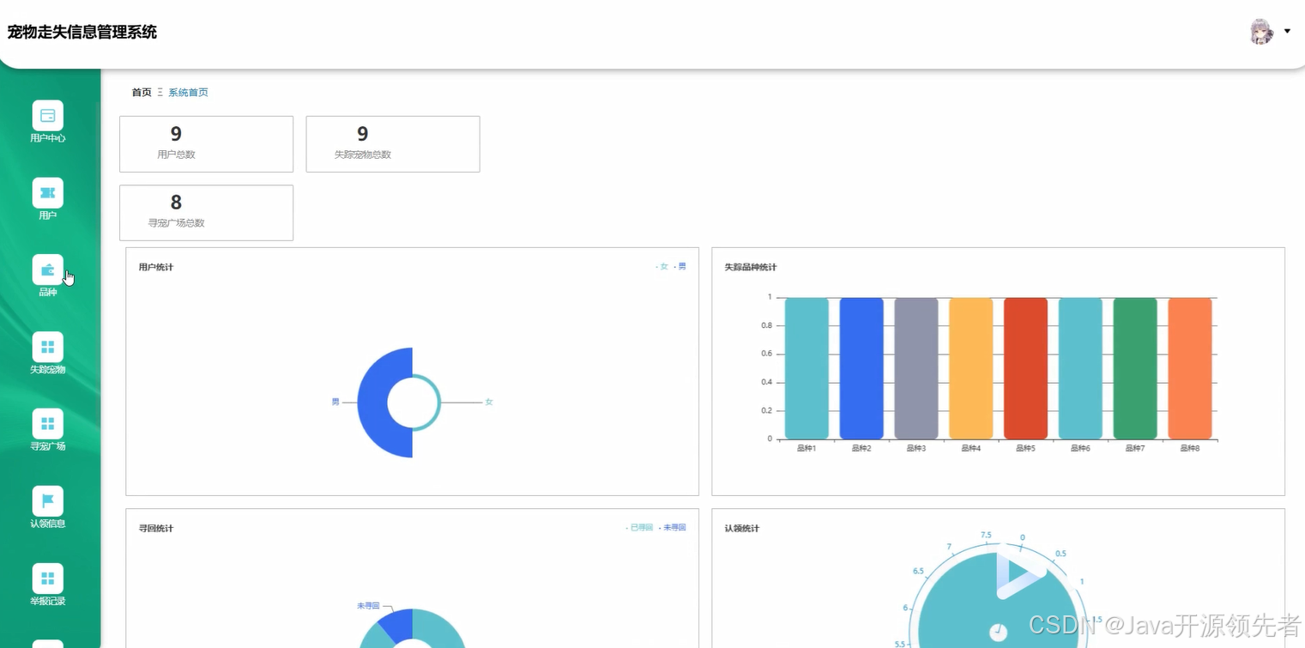Screen dimensions: 1305x648
Task: Click the 系统首页 breadcrumb link
Action: click(x=188, y=93)
